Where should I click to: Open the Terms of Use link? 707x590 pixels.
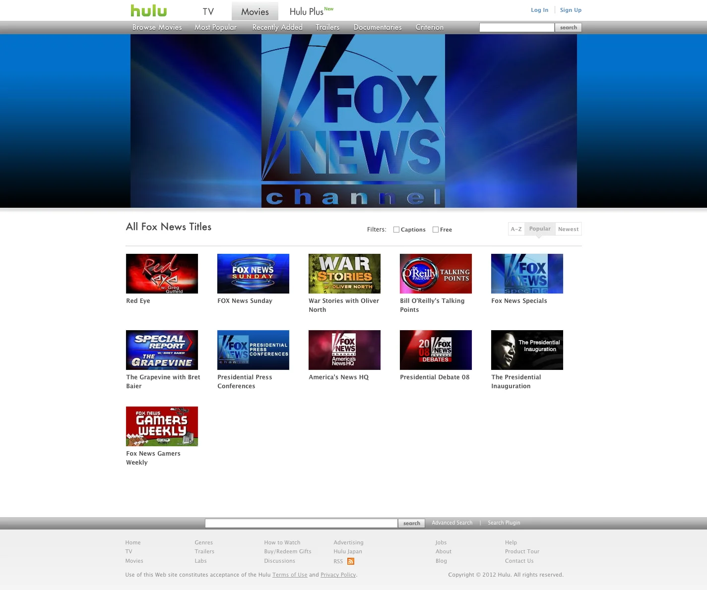click(x=290, y=575)
